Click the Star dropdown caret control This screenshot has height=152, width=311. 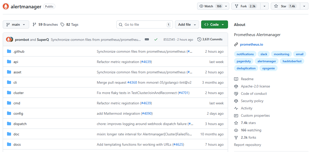(x=304, y=6)
